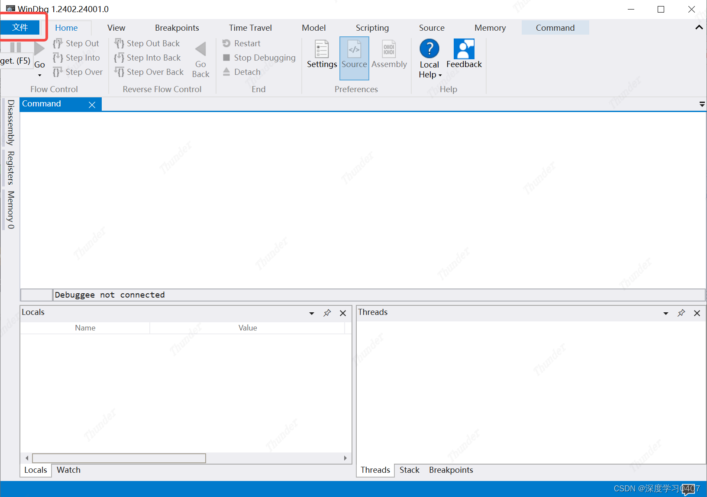
Task: Click the Step Out Back icon
Action: [119, 43]
